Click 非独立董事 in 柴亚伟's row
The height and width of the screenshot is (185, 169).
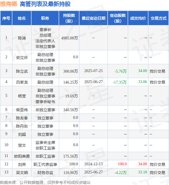tap(45, 110)
